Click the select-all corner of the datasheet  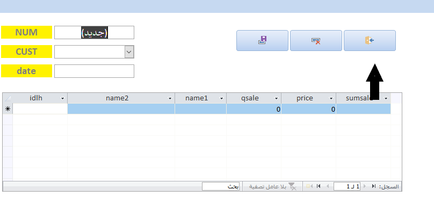tap(8, 98)
